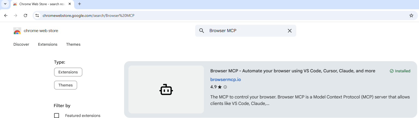
Task: Go to the Themes navigation tab
Action: (73, 44)
